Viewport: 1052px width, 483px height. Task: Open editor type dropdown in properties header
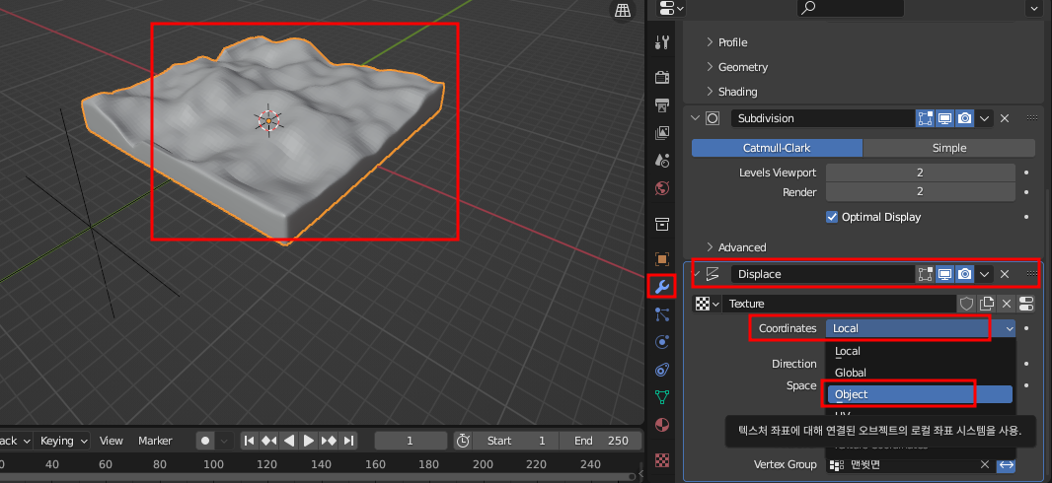[671, 7]
